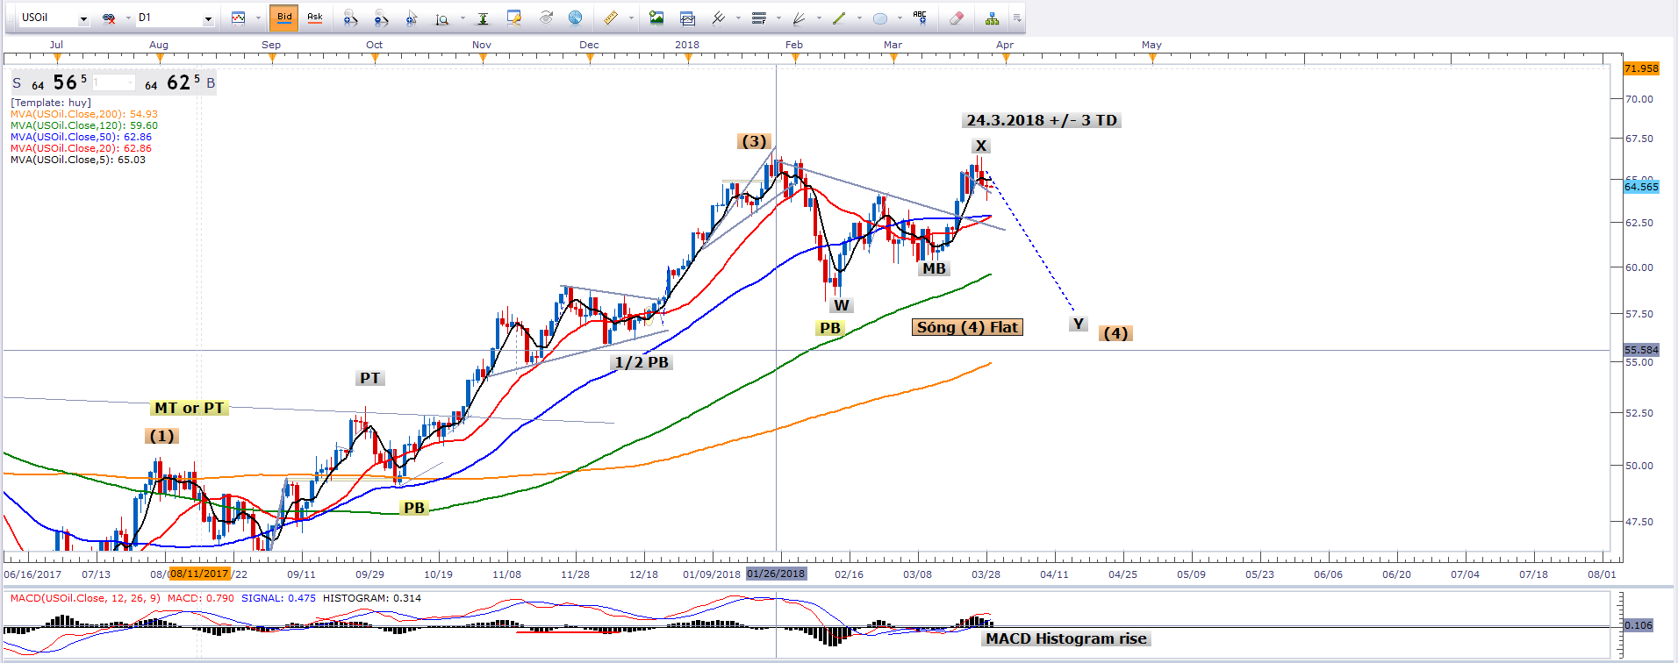Click the 'Sóng (4) Flat' chart label
The width and height of the screenshot is (1678, 663).
tap(967, 327)
